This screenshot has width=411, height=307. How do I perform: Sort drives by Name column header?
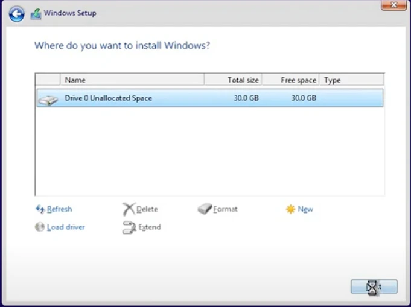tap(132, 80)
